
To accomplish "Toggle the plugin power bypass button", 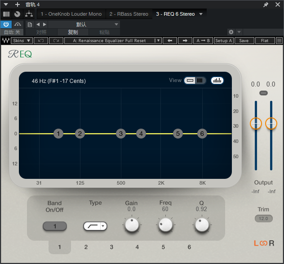I will tap(6, 24).
